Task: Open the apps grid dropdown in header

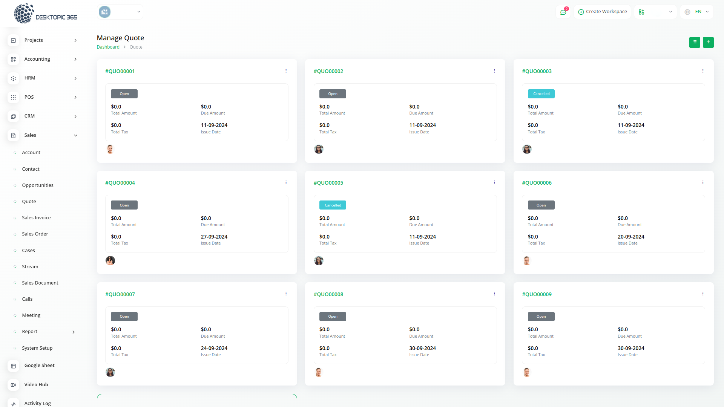Action: coord(655,12)
